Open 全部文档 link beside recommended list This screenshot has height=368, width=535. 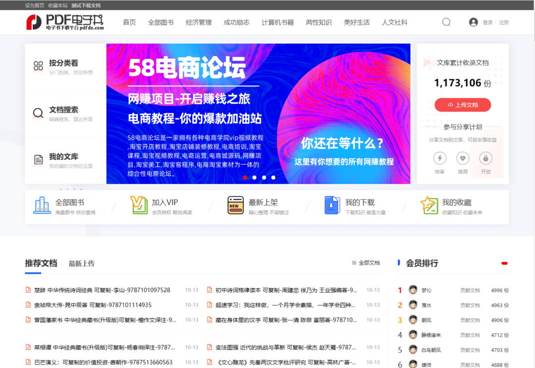366,263
